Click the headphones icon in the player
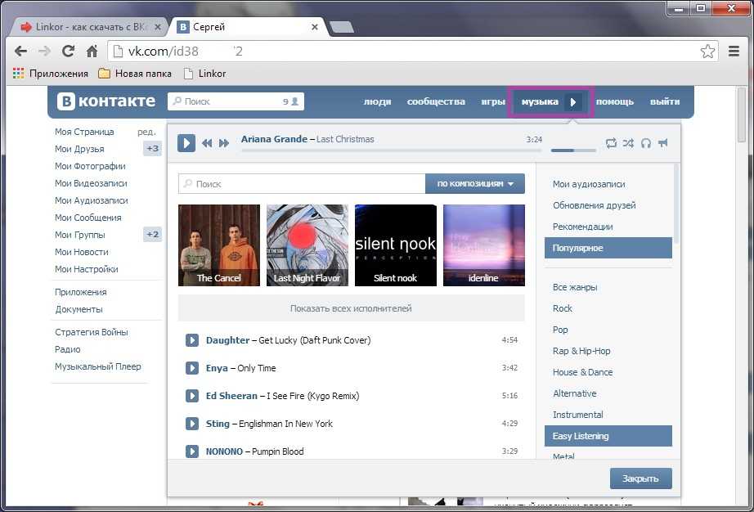 point(646,143)
